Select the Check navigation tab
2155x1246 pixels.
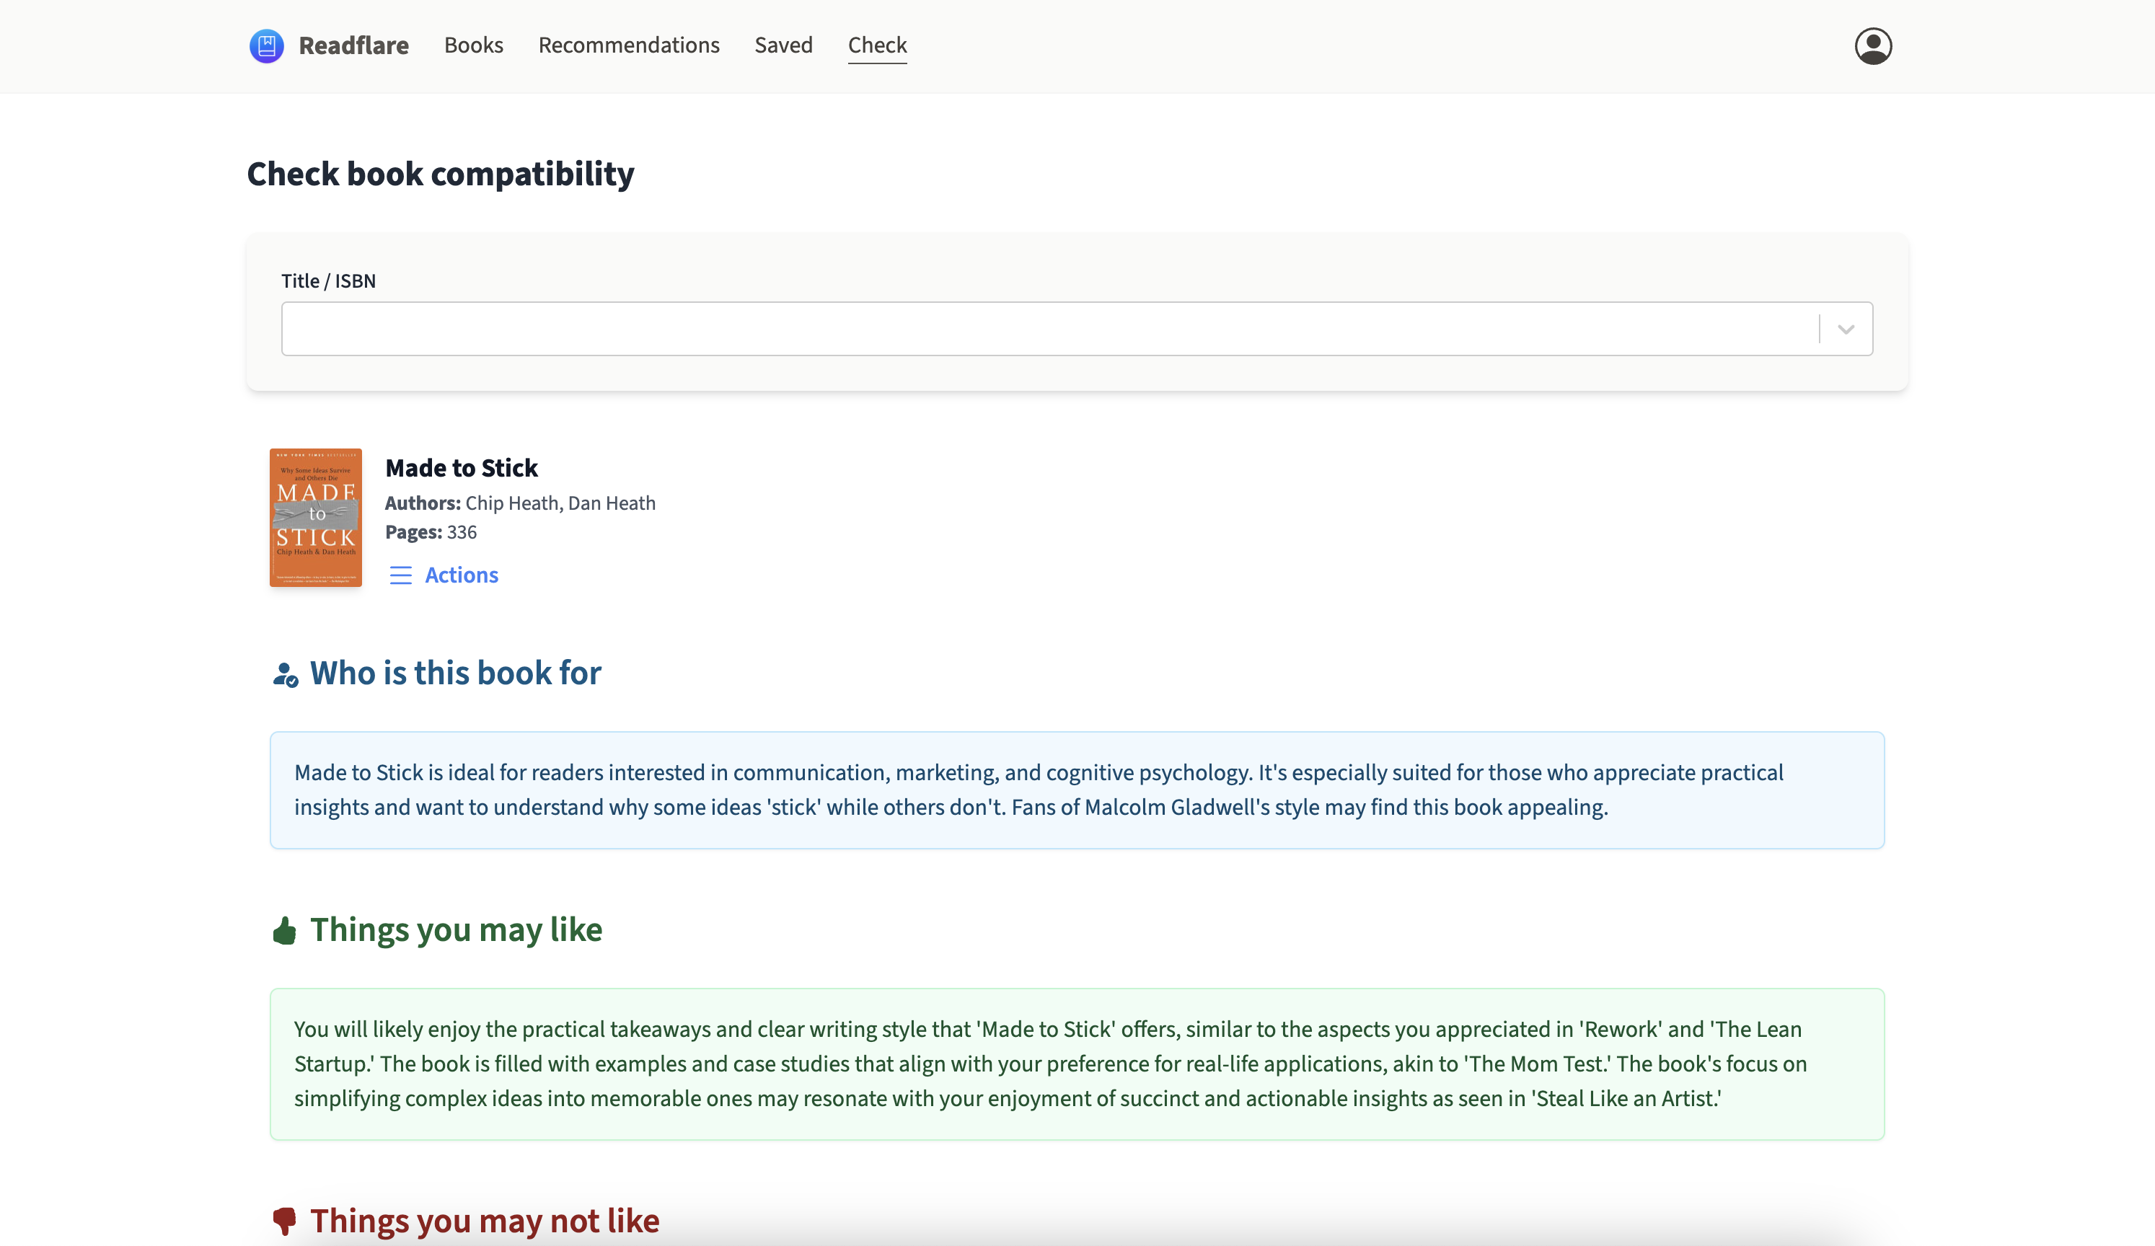coord(876,45)
